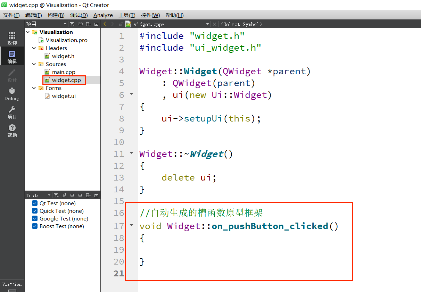Open the Analyze menu

click(x=103, y=15)
